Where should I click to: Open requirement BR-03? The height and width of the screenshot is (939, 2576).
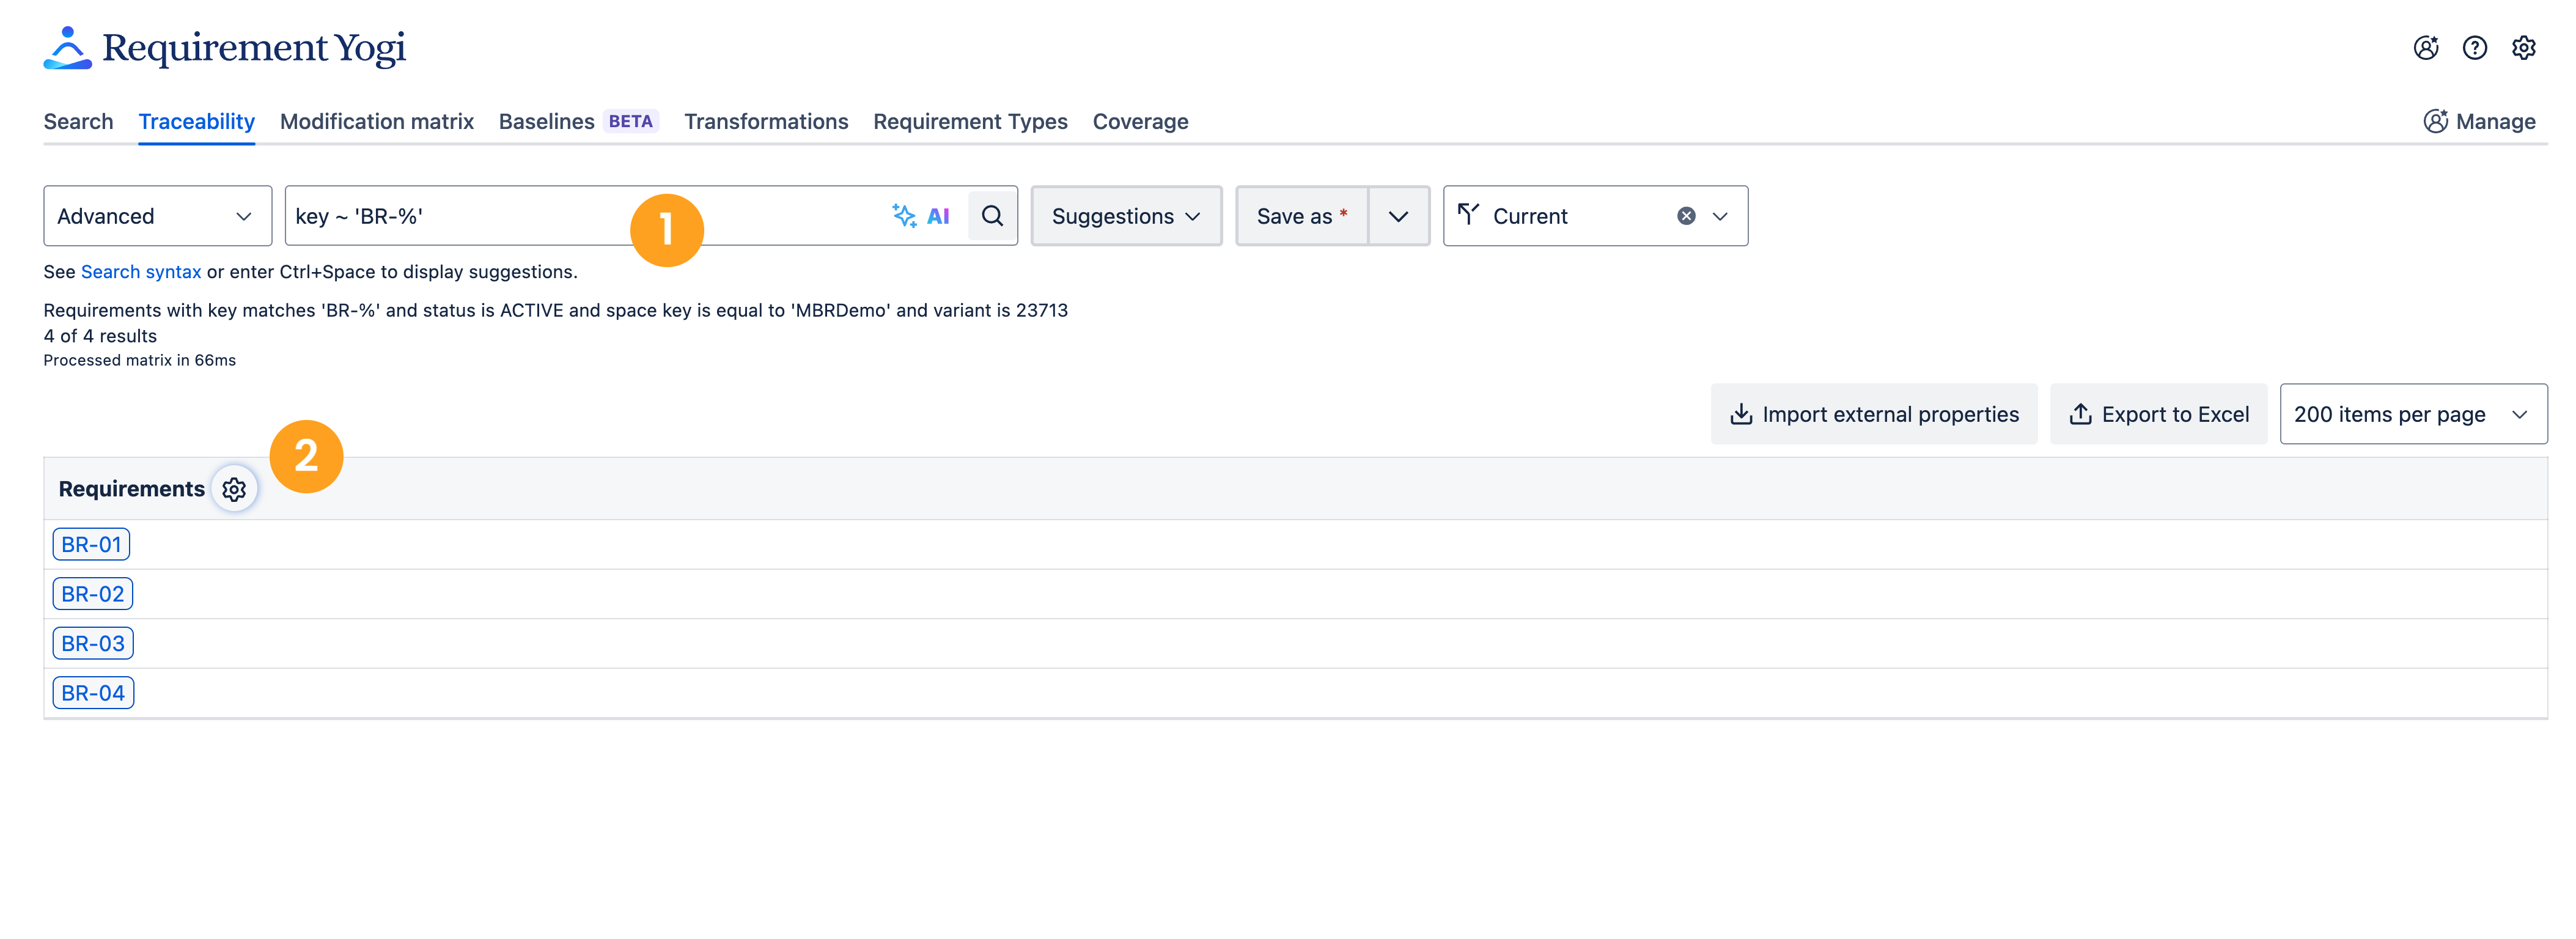click(x=93, y=644)
